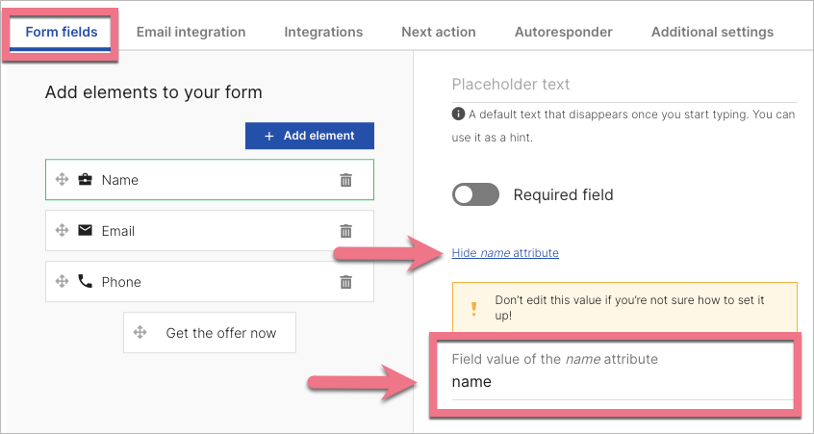Click the drag handle of Name field
This screenshot has height=434, width=814.
(x=63, y=180)
